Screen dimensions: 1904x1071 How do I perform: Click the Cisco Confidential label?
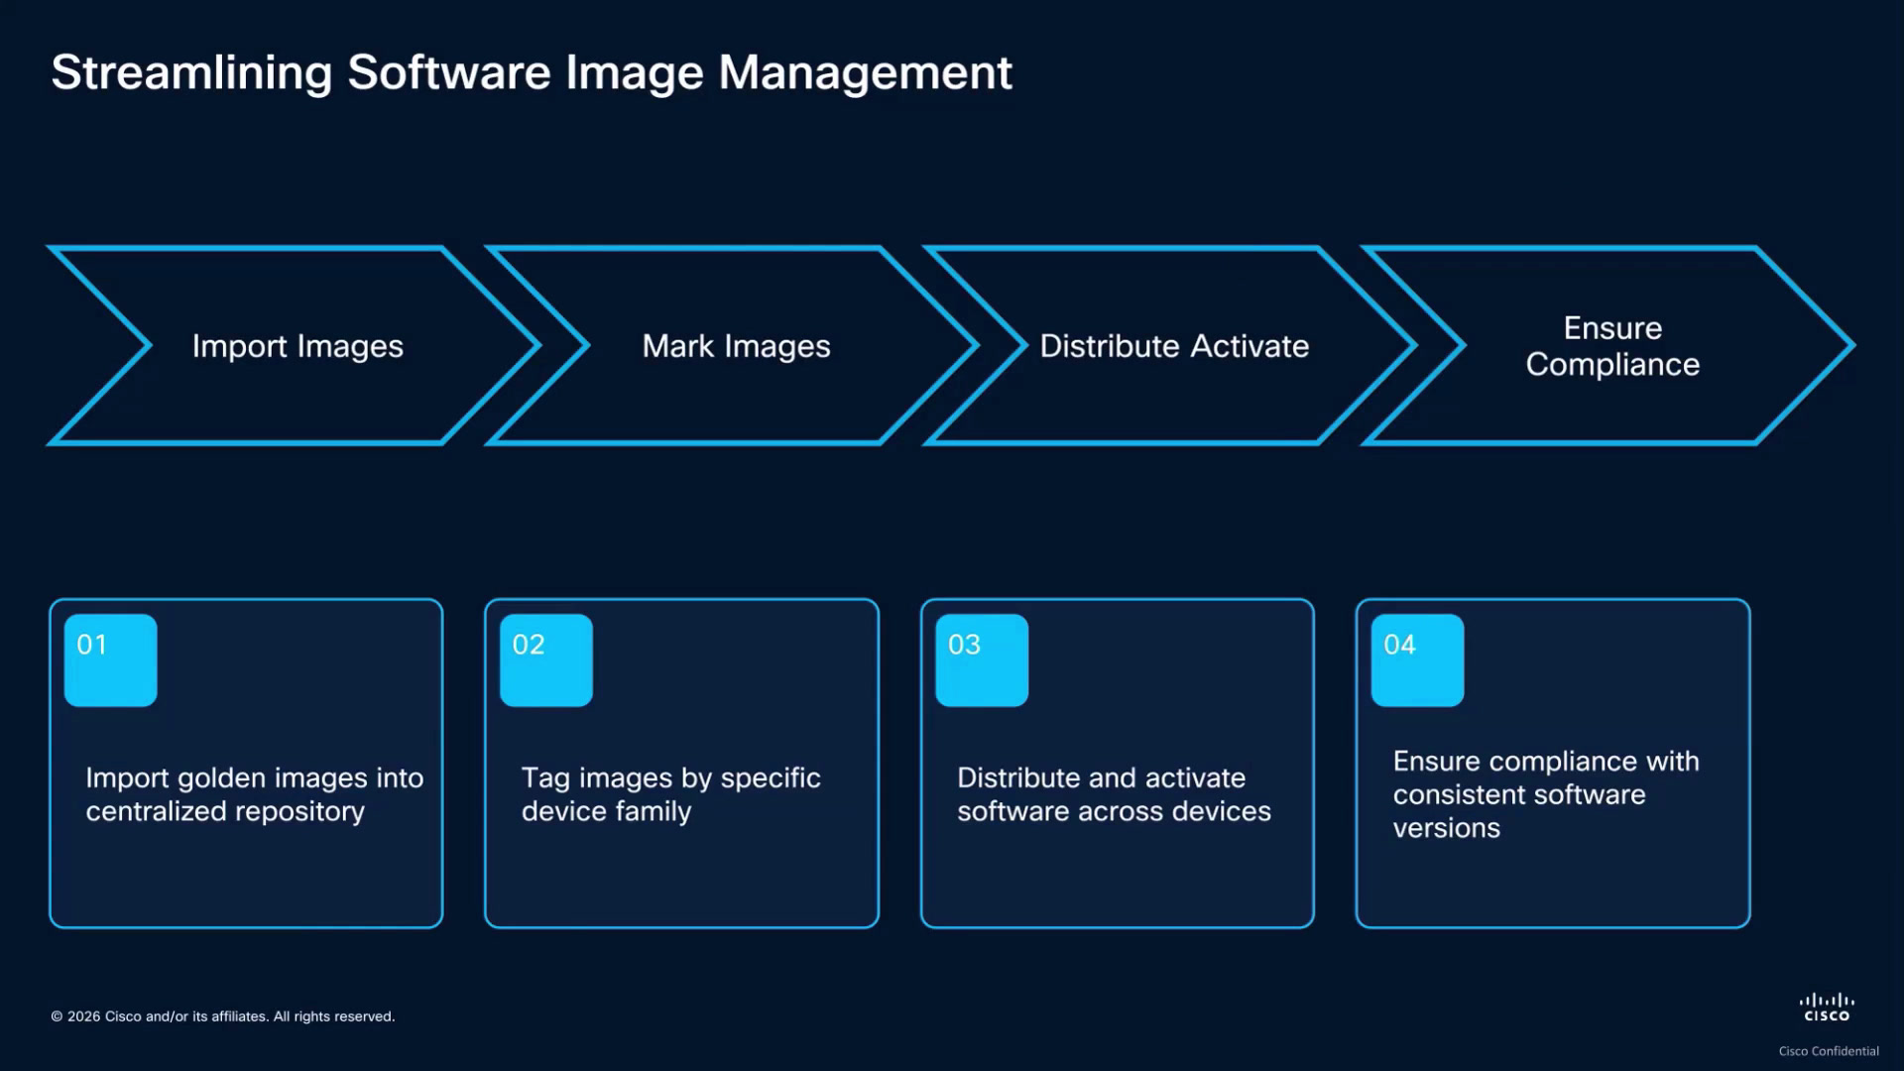click(1829, 1051)
